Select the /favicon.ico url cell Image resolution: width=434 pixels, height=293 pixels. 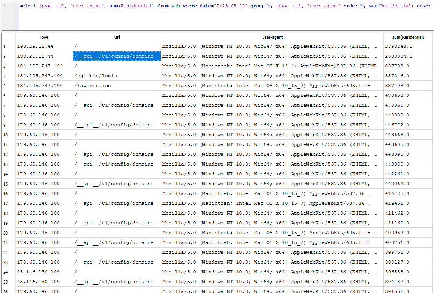93,86
